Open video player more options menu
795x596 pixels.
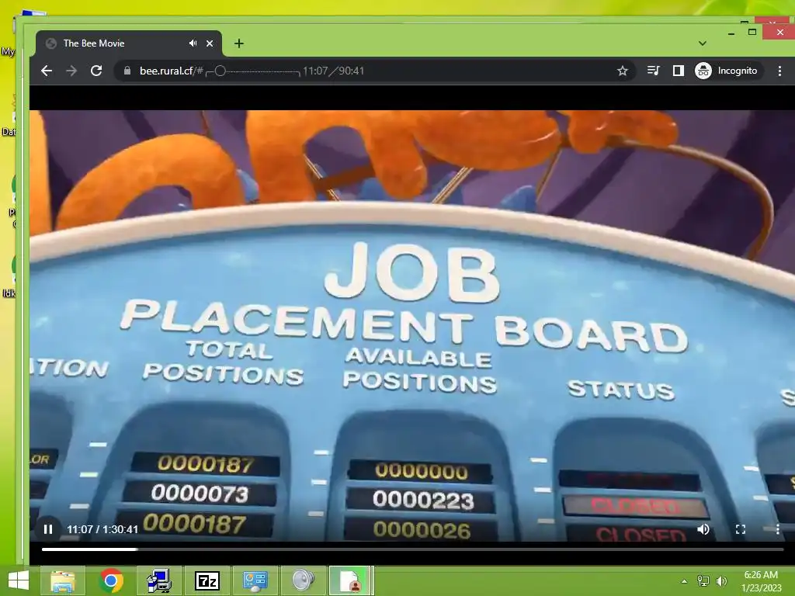778,529
